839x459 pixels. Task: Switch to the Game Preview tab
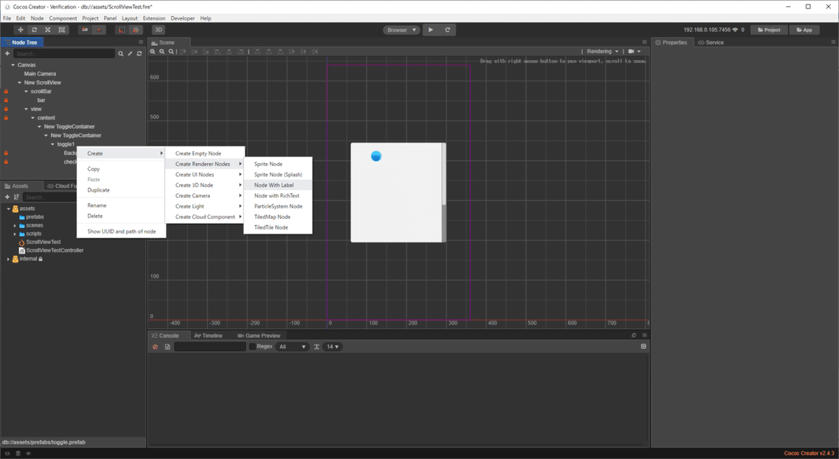(258, 336)
